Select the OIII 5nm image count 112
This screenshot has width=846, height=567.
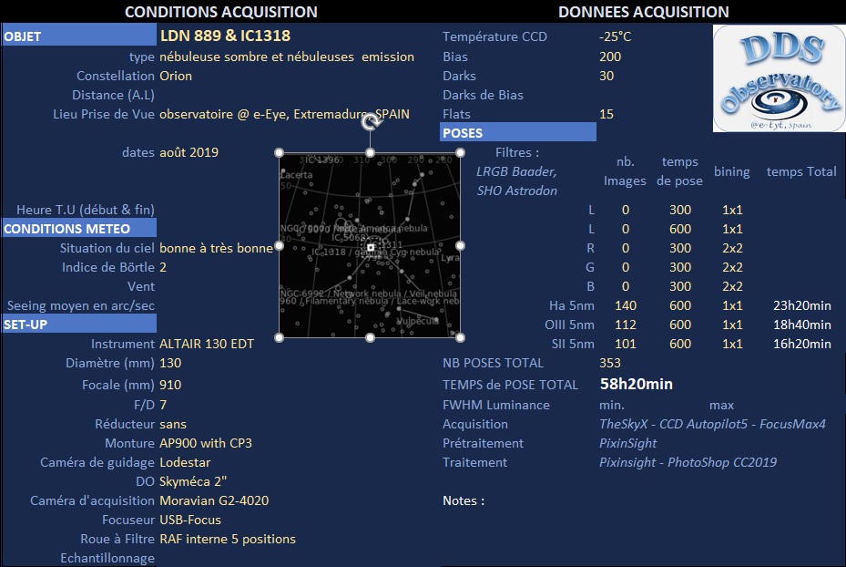626,325
